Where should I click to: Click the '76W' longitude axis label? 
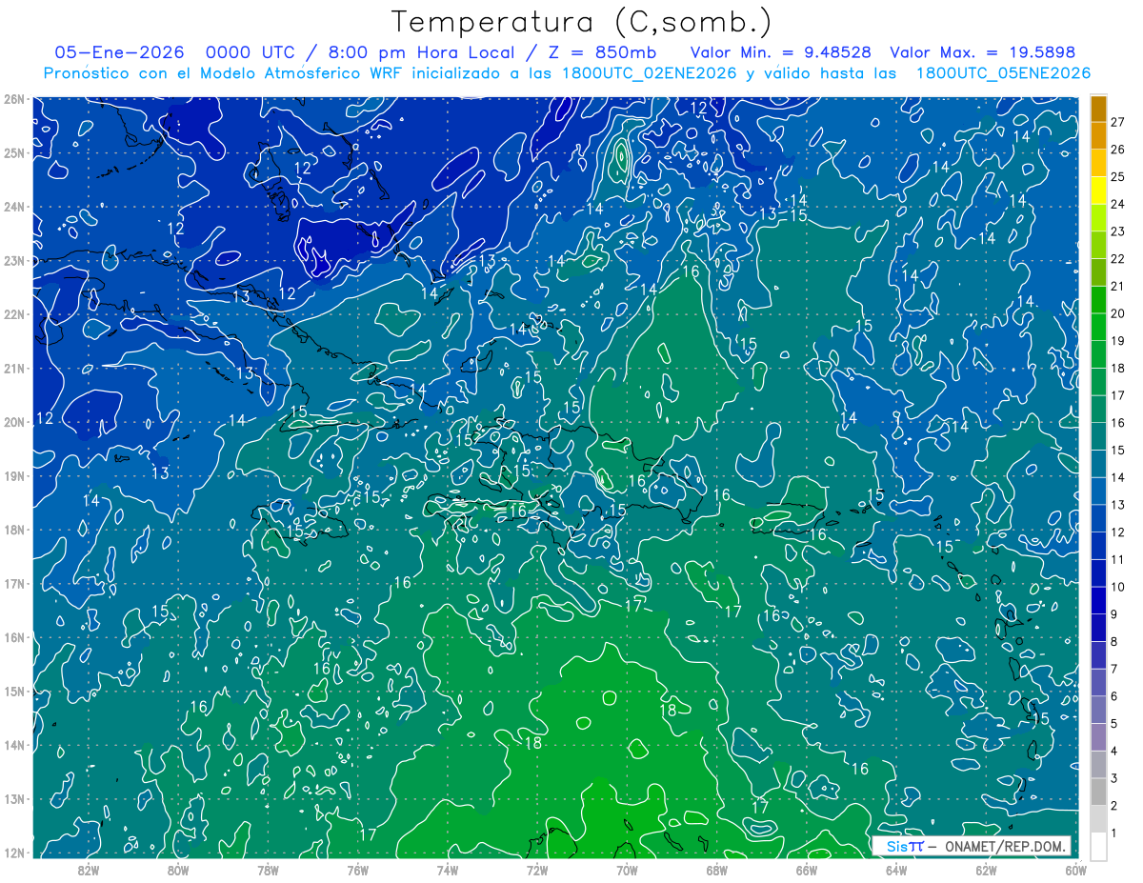pos(358,870)
